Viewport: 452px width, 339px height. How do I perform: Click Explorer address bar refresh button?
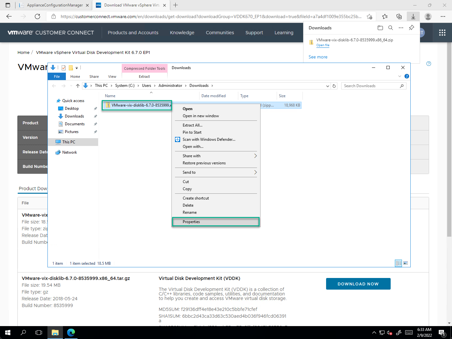[x=334, y=86]
